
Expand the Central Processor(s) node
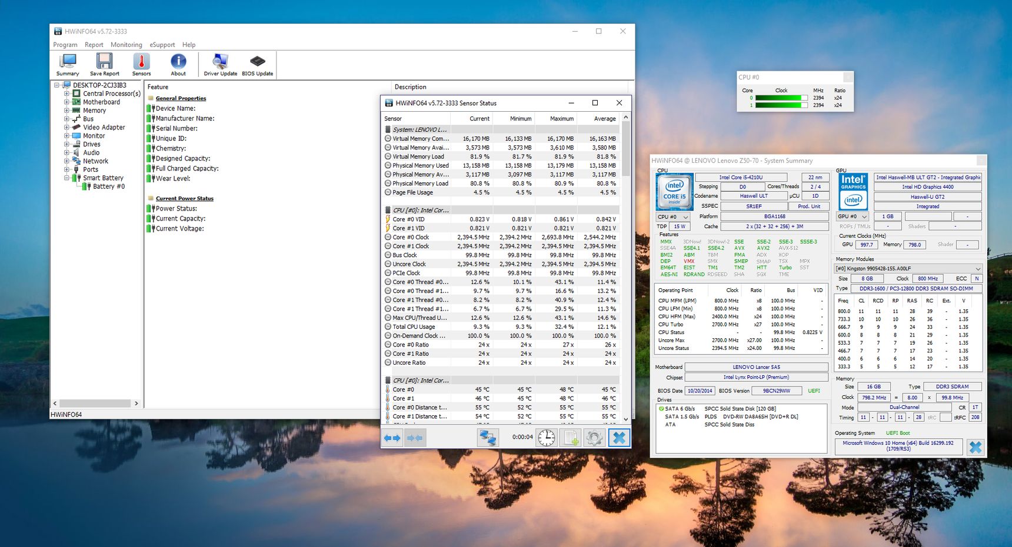(66, 94)
